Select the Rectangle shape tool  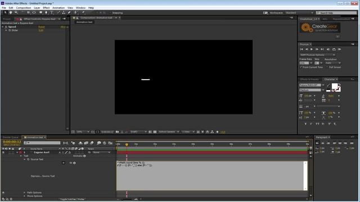click(40, 12)
